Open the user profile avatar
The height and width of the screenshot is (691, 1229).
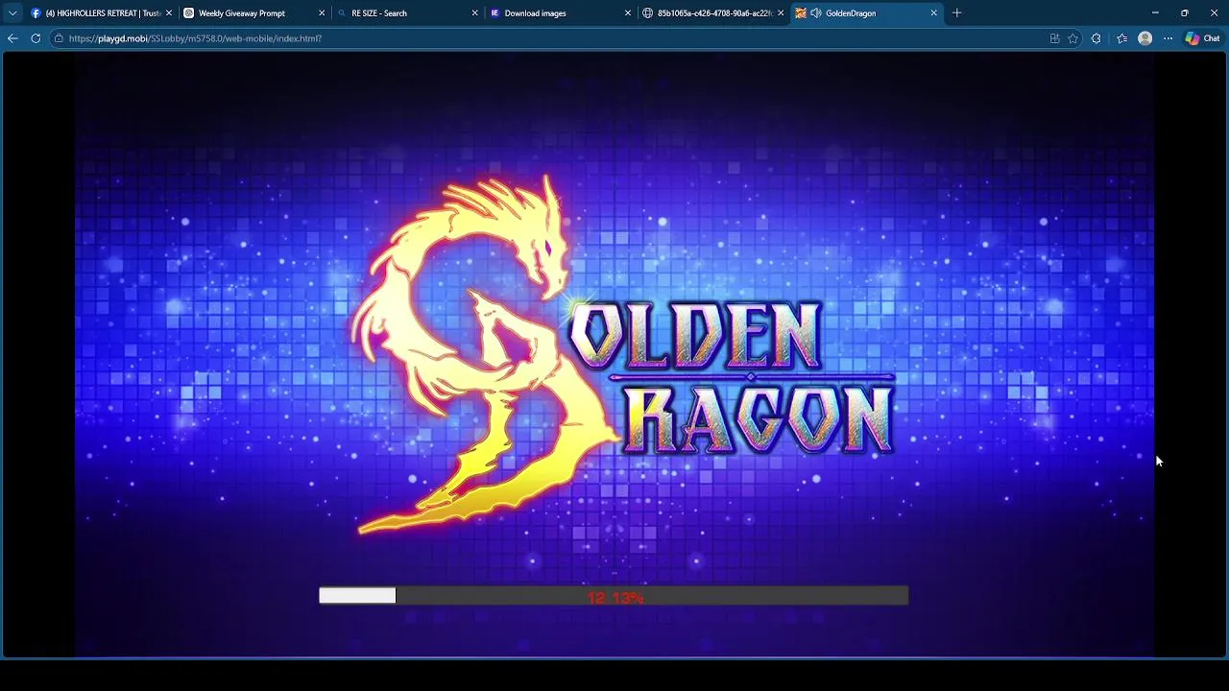pyautogui.click(x=1145, y=38)
